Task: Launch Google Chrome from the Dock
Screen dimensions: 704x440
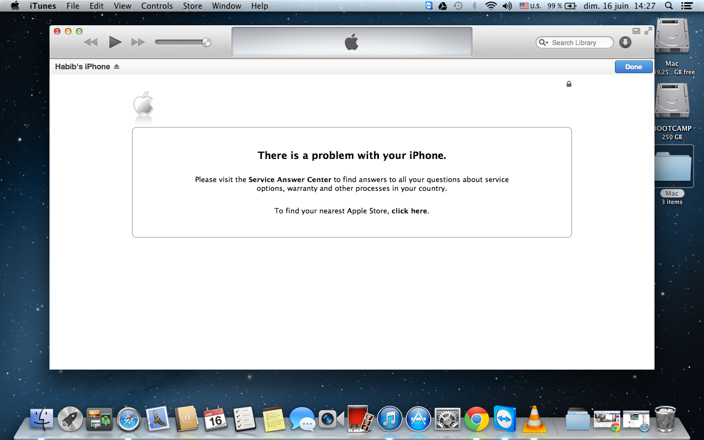Action: click(x=477, y=420)
